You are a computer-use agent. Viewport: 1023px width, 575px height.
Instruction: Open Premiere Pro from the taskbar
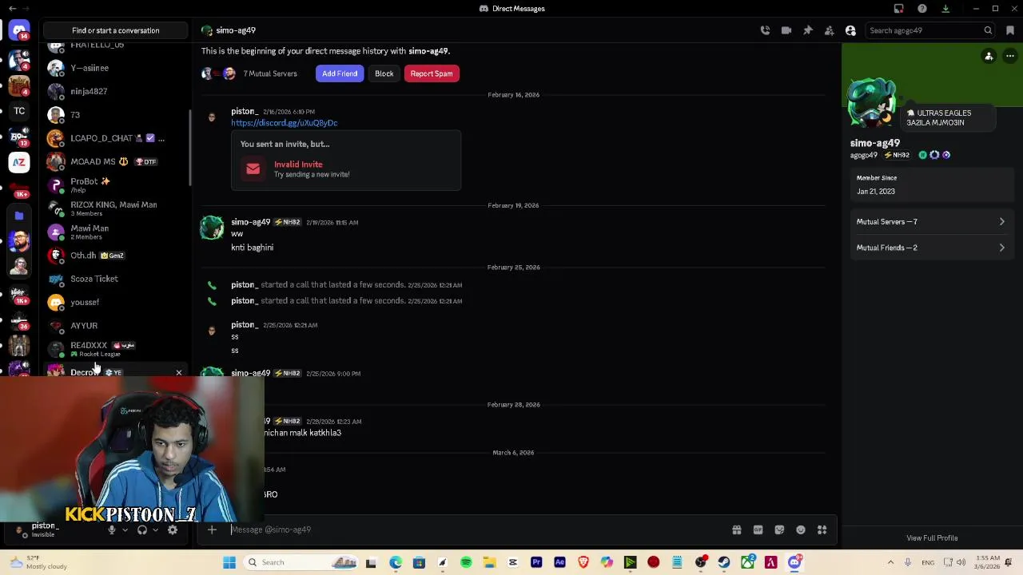pos(536,562)
